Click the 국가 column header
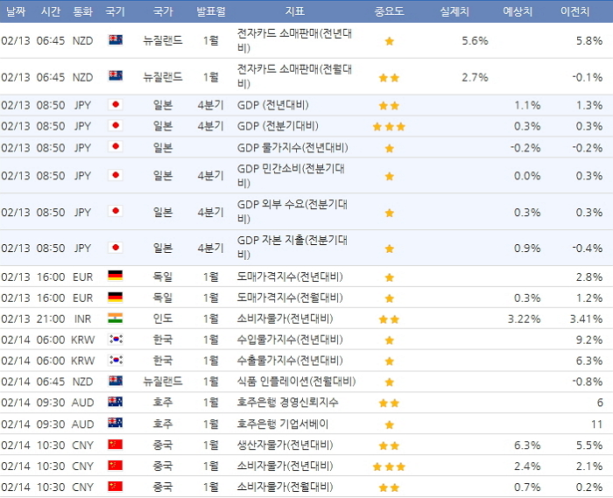Image resolution: width=613 pixels, height=498 pixels. click(x=163, y=11)
